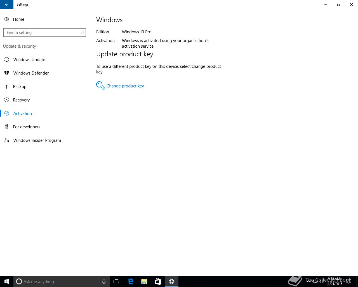Screen dimensions: 358x287
Task: Click the network tray icon
Action: 315,281
